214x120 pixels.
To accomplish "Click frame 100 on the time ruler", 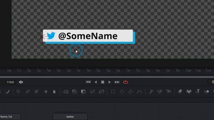I will point(189,71).
